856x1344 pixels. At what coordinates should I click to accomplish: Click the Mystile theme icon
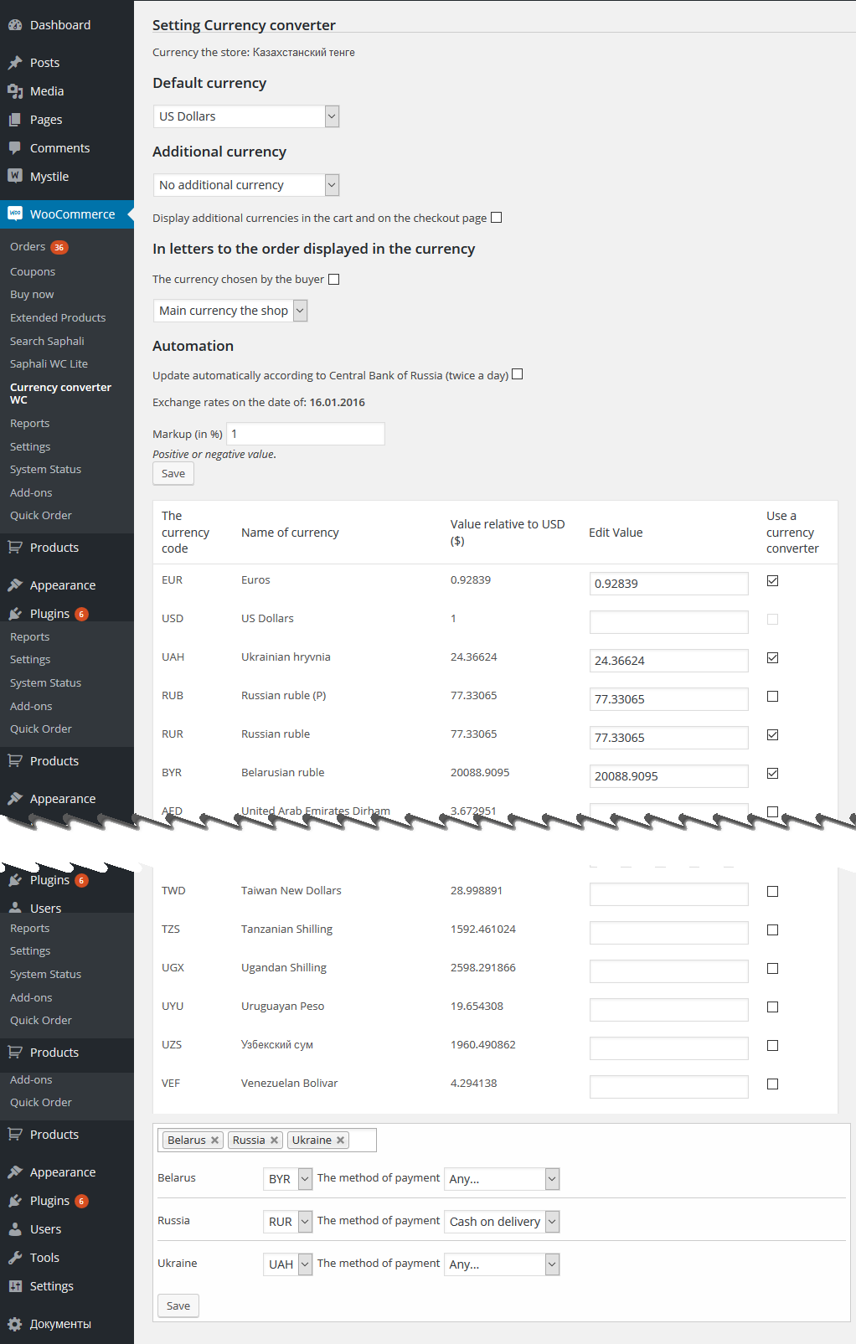click(x=15, y=176)
